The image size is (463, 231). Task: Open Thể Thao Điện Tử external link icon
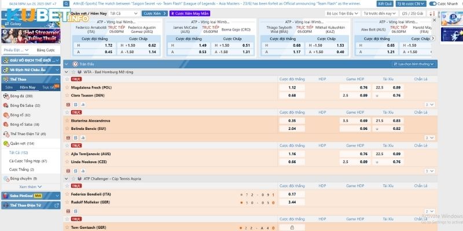(56, 205)
